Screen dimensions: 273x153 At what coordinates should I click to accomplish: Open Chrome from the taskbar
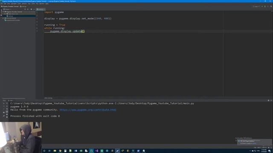click(x=60, y=151)
